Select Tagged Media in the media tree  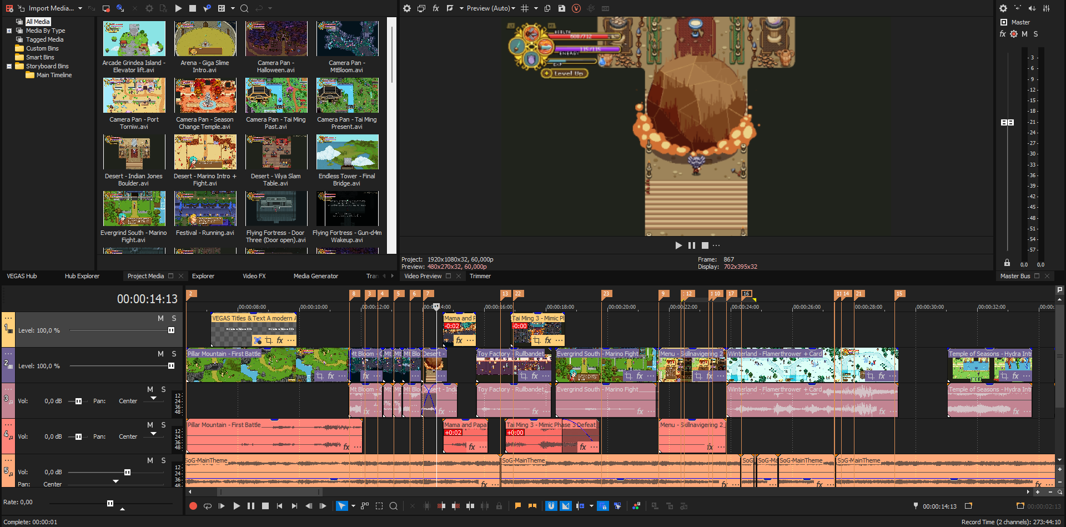point(44,39)
